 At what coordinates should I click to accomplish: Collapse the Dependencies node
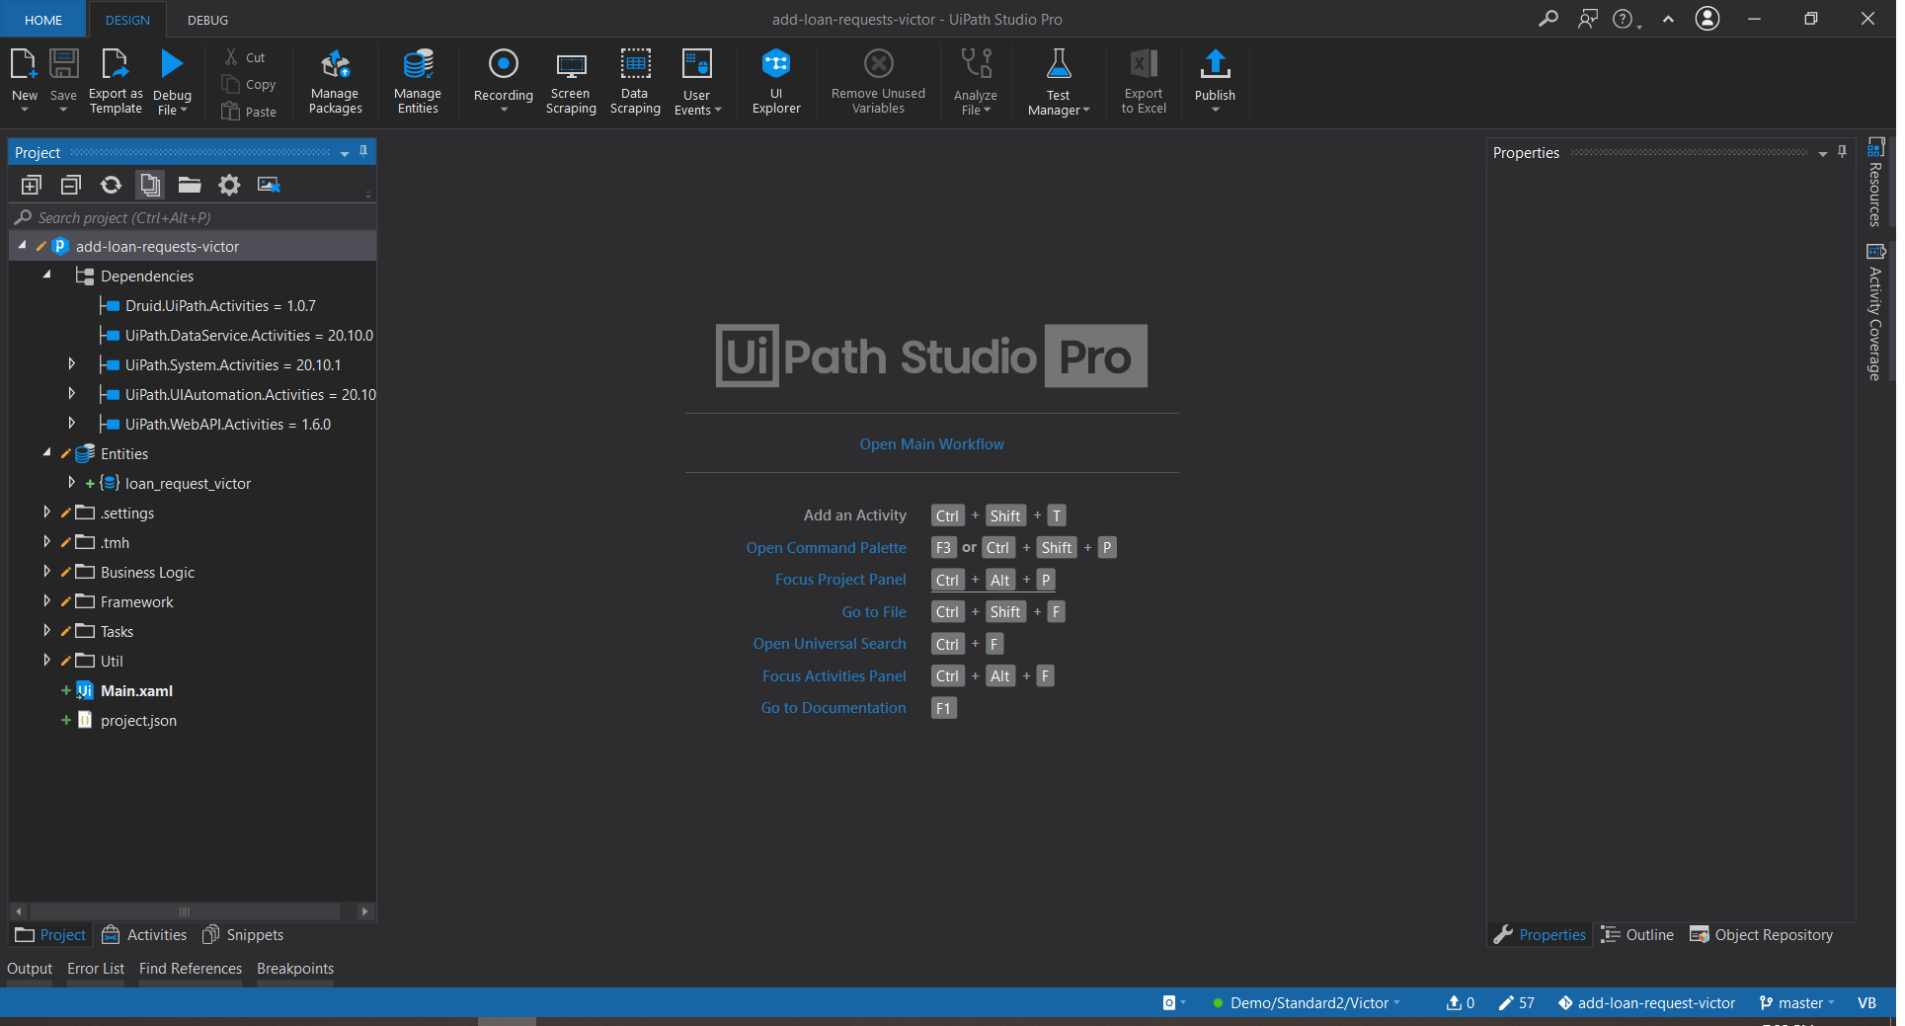[46, 275]
